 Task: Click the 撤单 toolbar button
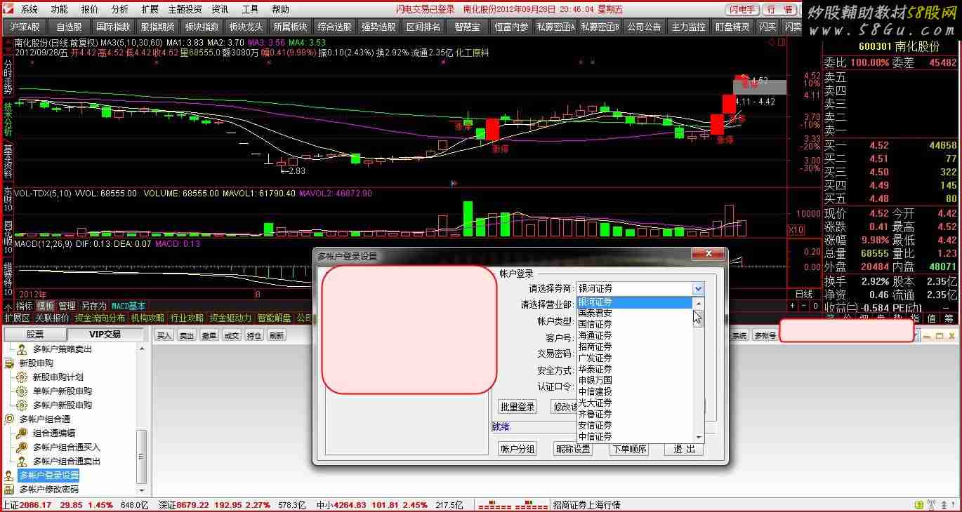[209, 335]
